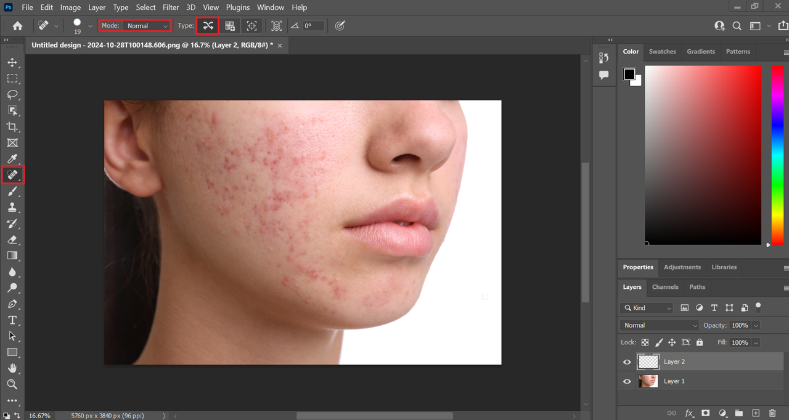Select the Crop tool
Viewport: 789px width, 420px height.
click(12, 127)
